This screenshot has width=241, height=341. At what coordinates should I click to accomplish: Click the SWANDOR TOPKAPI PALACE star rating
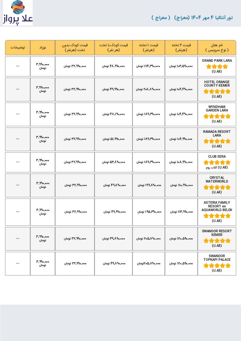217,265
